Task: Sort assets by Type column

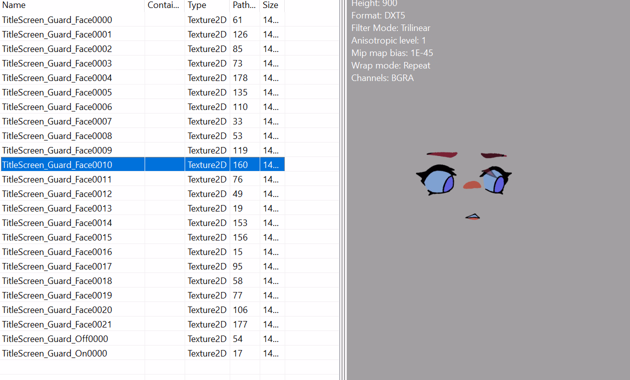Action: (197, 5)
